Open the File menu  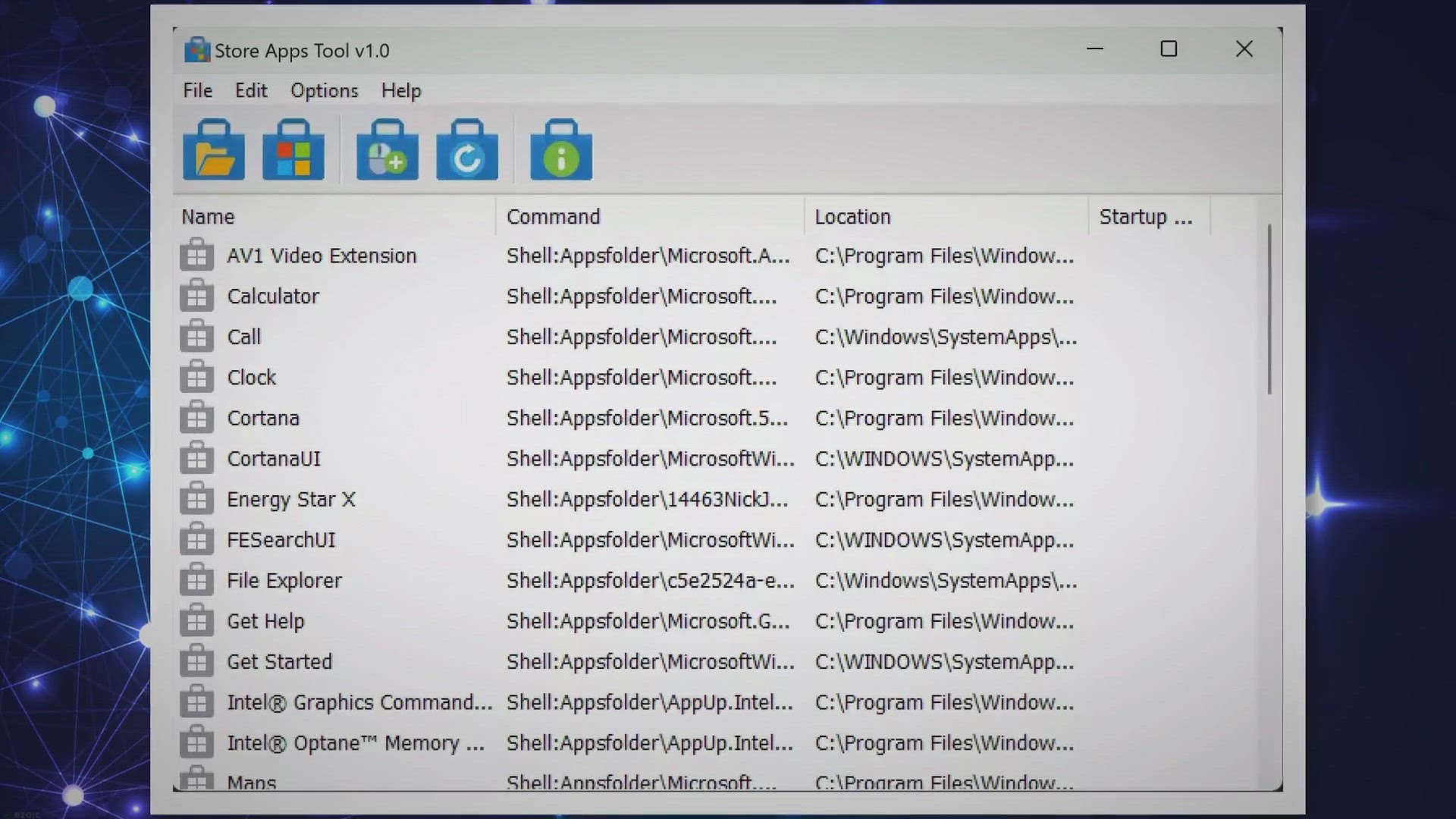pyautogui.click(x=198, y=90)
